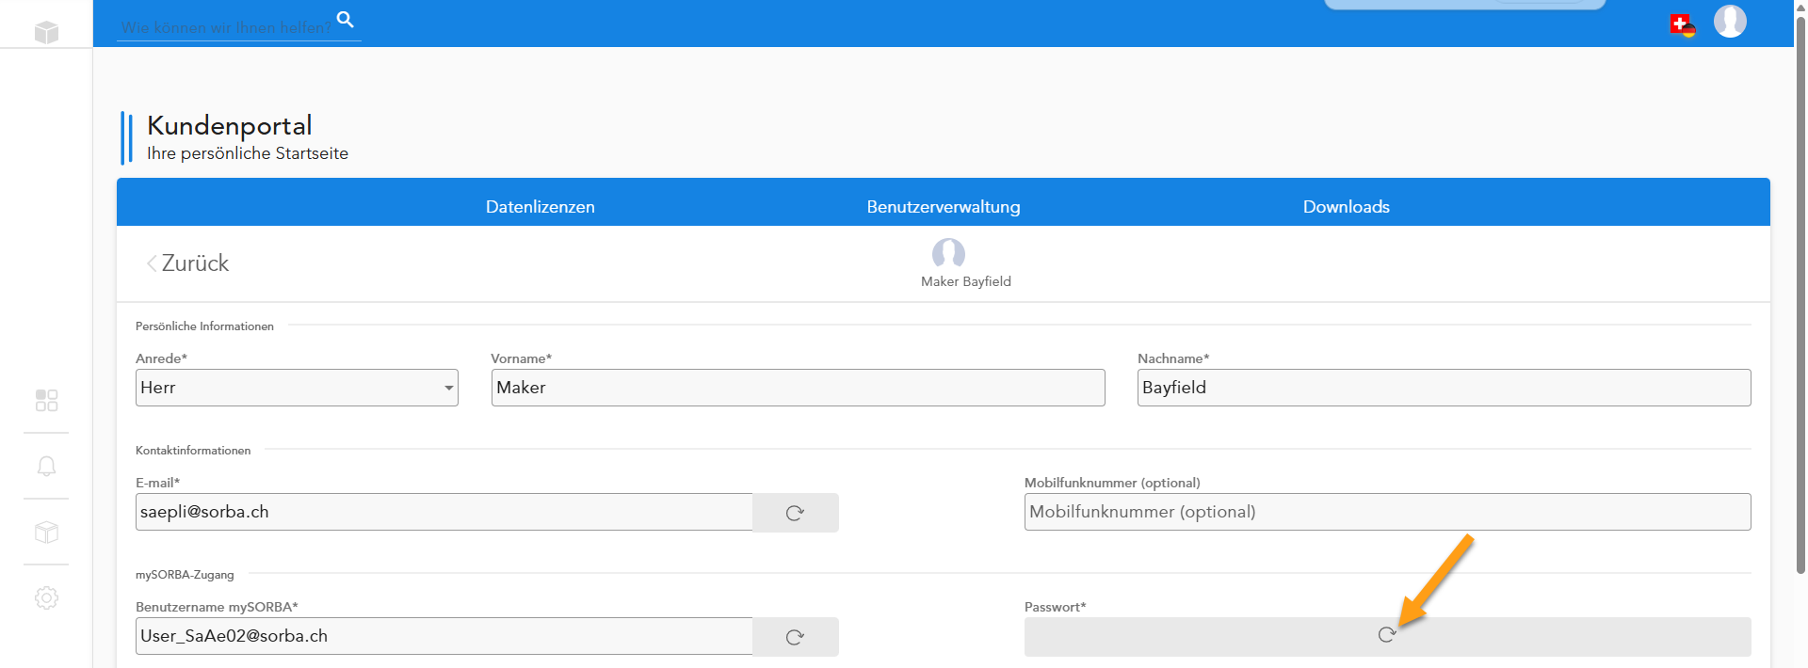Click the Benutzername mySORBA field
Viewport: 1808px width, 668px height.
click(x=444, y=636)
